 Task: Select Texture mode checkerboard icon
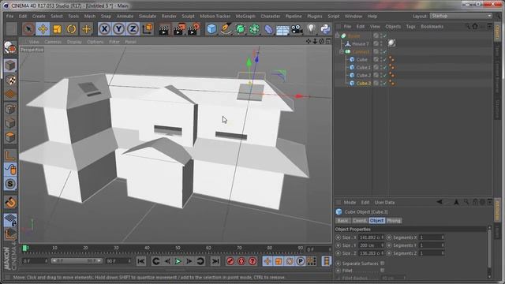[x=10, y=80]
